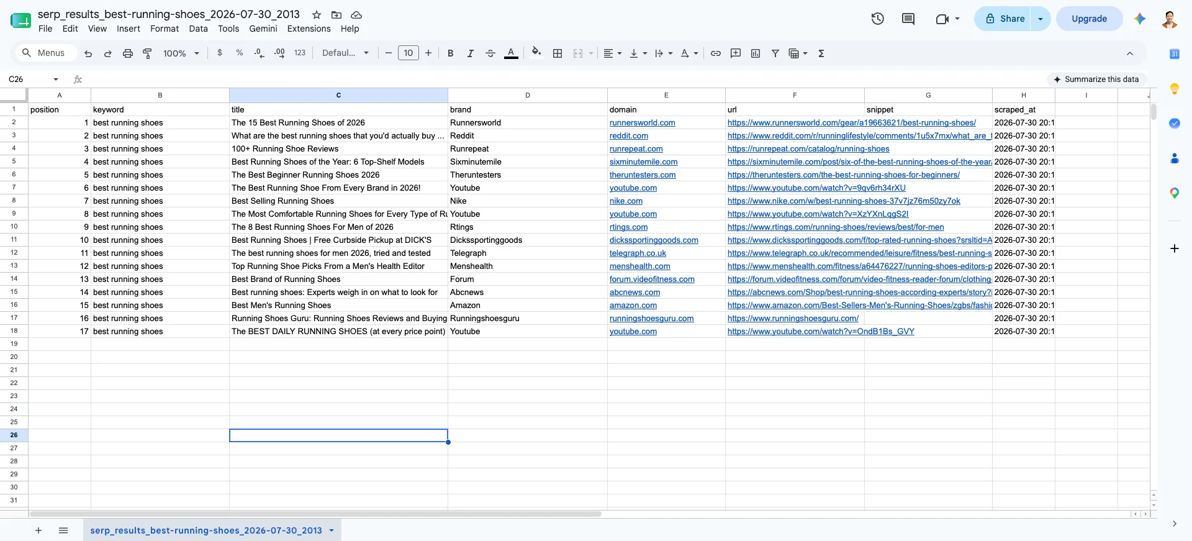Open Google Keep side panel

[x=1175, y=89]
